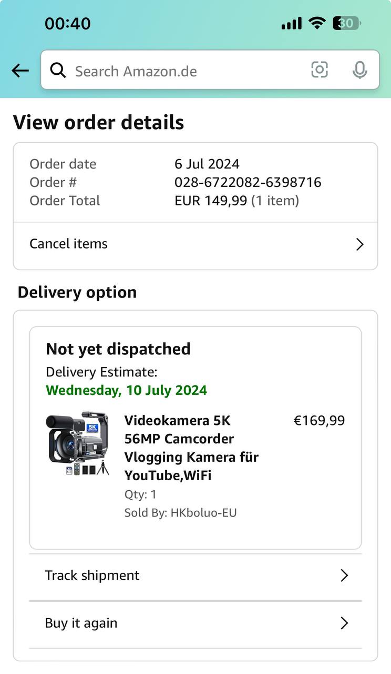Viewport: 391px width, 674px height.
Task: Expand the Buy it again chevron
Action: [x=344, y=623]
